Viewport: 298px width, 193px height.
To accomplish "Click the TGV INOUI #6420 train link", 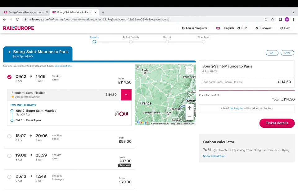I will coord(23,105).
